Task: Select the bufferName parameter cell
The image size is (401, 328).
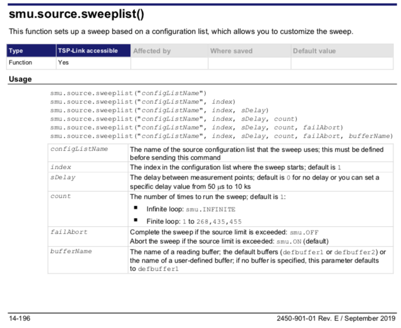Action: click(x=88, y=260)
